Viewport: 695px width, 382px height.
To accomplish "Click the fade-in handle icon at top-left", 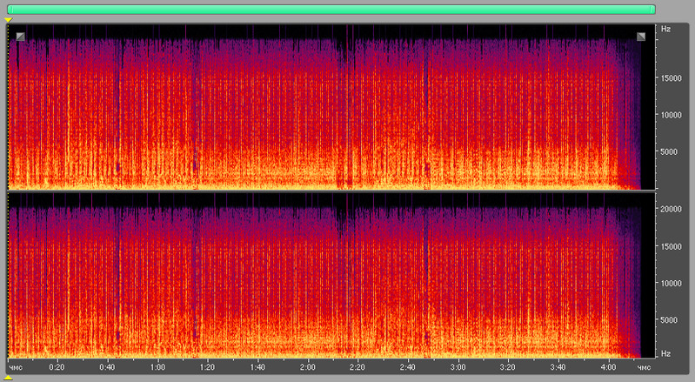I will [x=20, y=37].
